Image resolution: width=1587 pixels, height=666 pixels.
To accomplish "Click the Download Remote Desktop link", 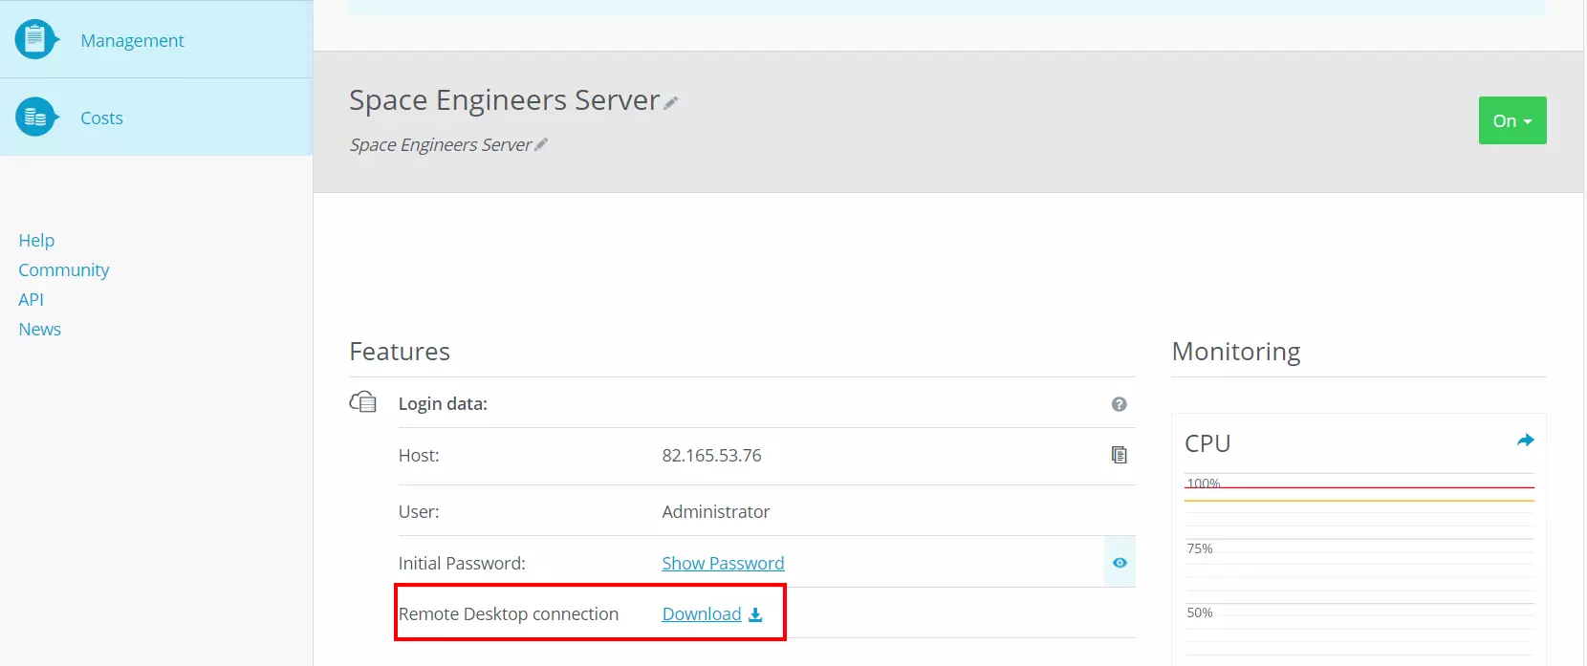I will pos(702,614).
